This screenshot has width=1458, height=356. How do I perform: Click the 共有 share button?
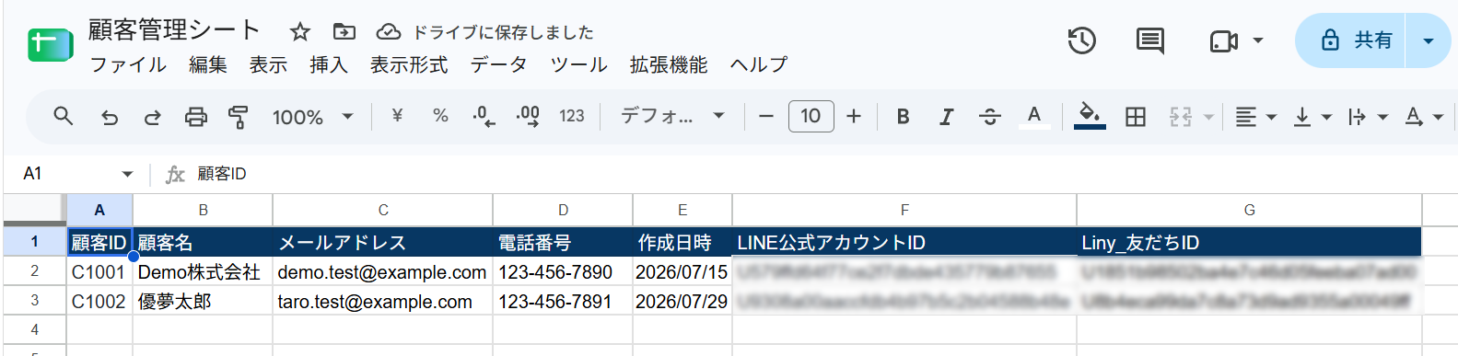(1351, 40)
